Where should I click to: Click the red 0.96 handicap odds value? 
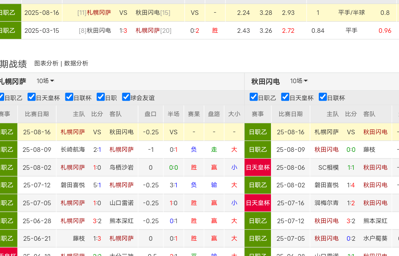(x=385, y=31)
